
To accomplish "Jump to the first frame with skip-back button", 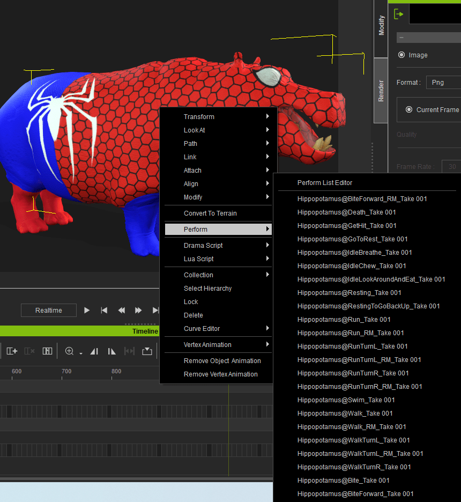I will [x=104, y=310].
